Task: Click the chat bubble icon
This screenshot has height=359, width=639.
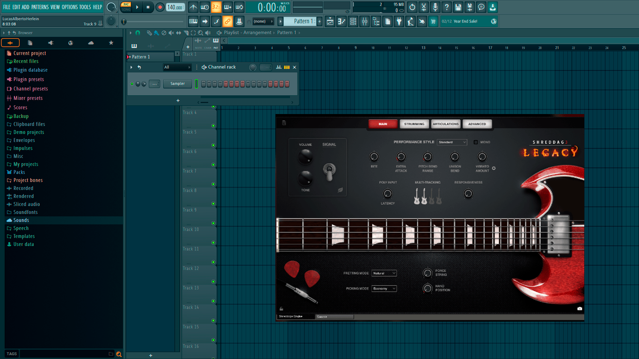Action: pyautogui.click(x=481, y=7)
